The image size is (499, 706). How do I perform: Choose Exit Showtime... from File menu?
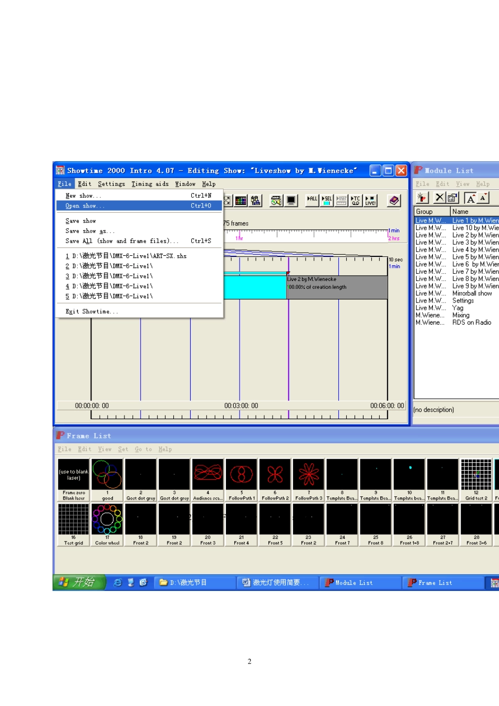click(139, 312)
